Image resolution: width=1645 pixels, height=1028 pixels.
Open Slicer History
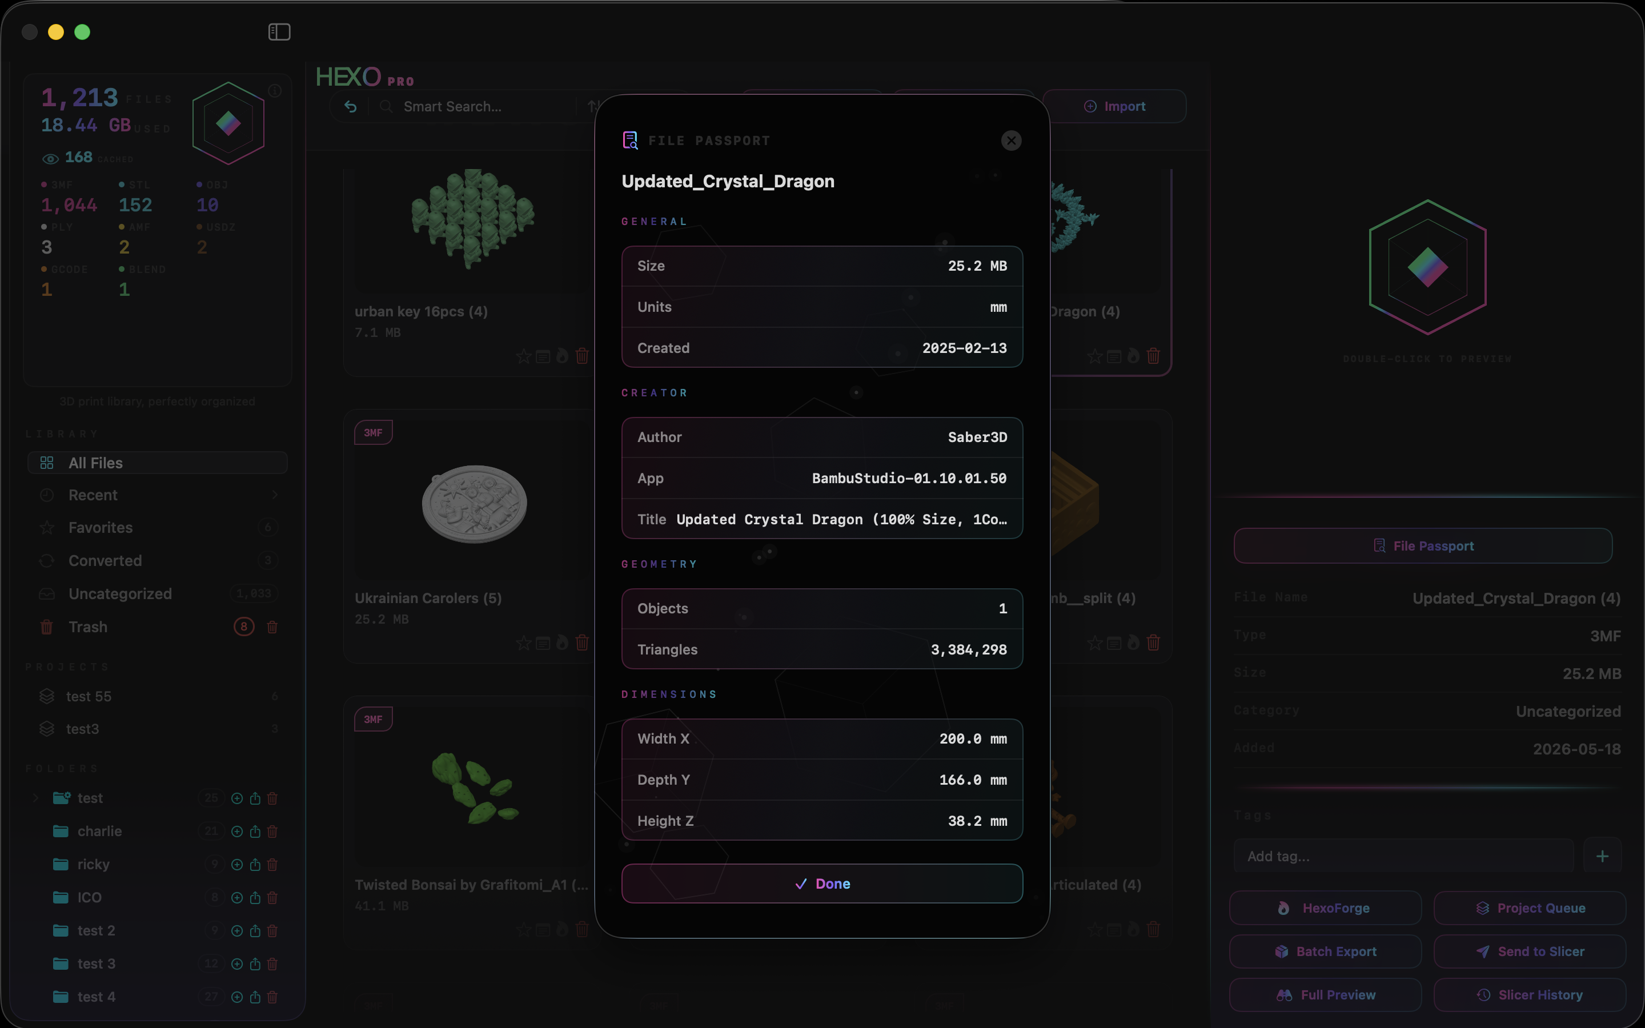(x=1530, y=995)
